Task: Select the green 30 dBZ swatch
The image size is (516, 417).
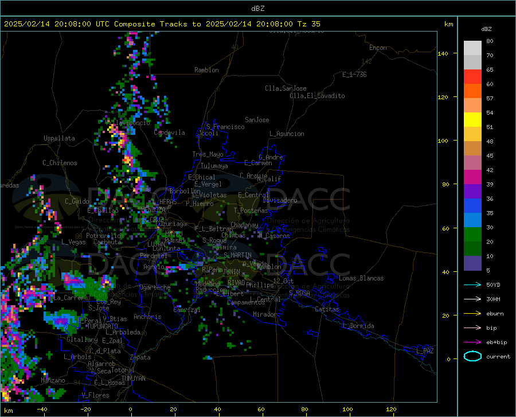Action: coord(472,235)
